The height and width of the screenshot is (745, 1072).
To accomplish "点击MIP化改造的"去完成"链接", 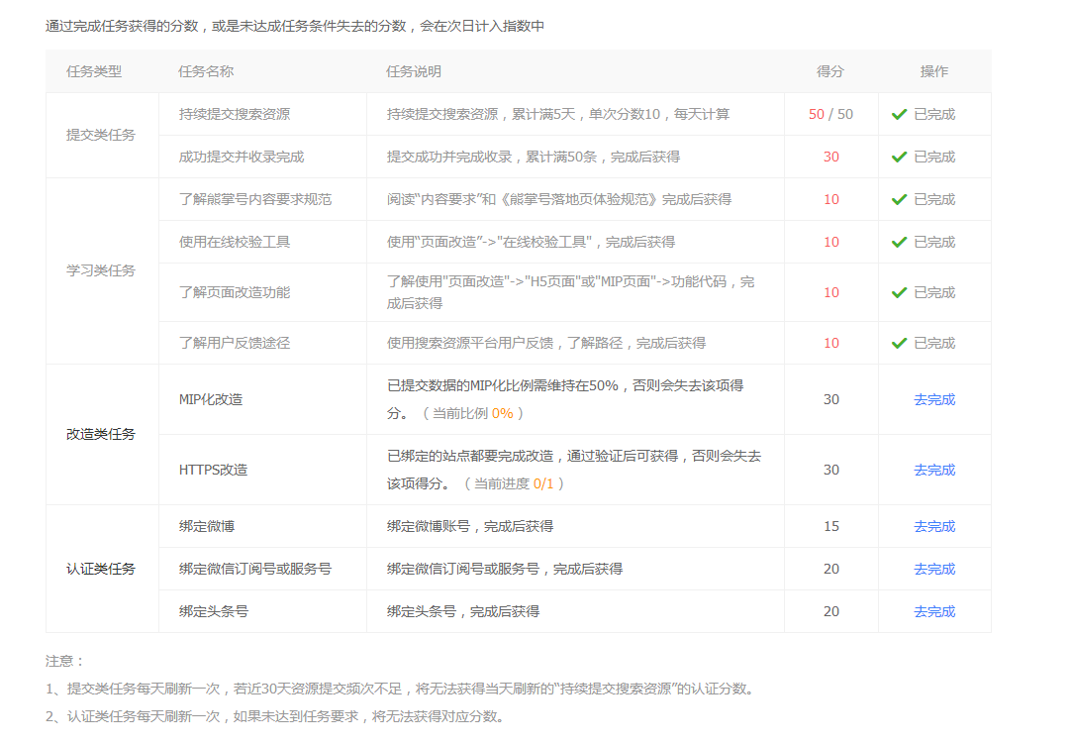I will (933, 399).
